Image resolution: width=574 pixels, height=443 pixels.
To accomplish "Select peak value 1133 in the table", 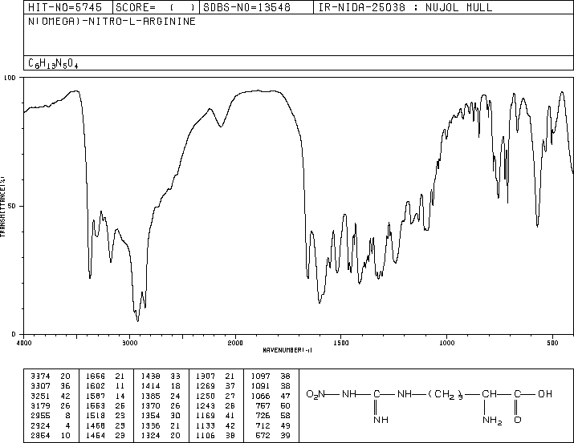I will coord(206,425).
